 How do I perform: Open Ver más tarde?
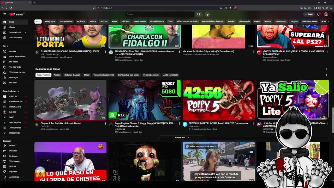(15, 67)
